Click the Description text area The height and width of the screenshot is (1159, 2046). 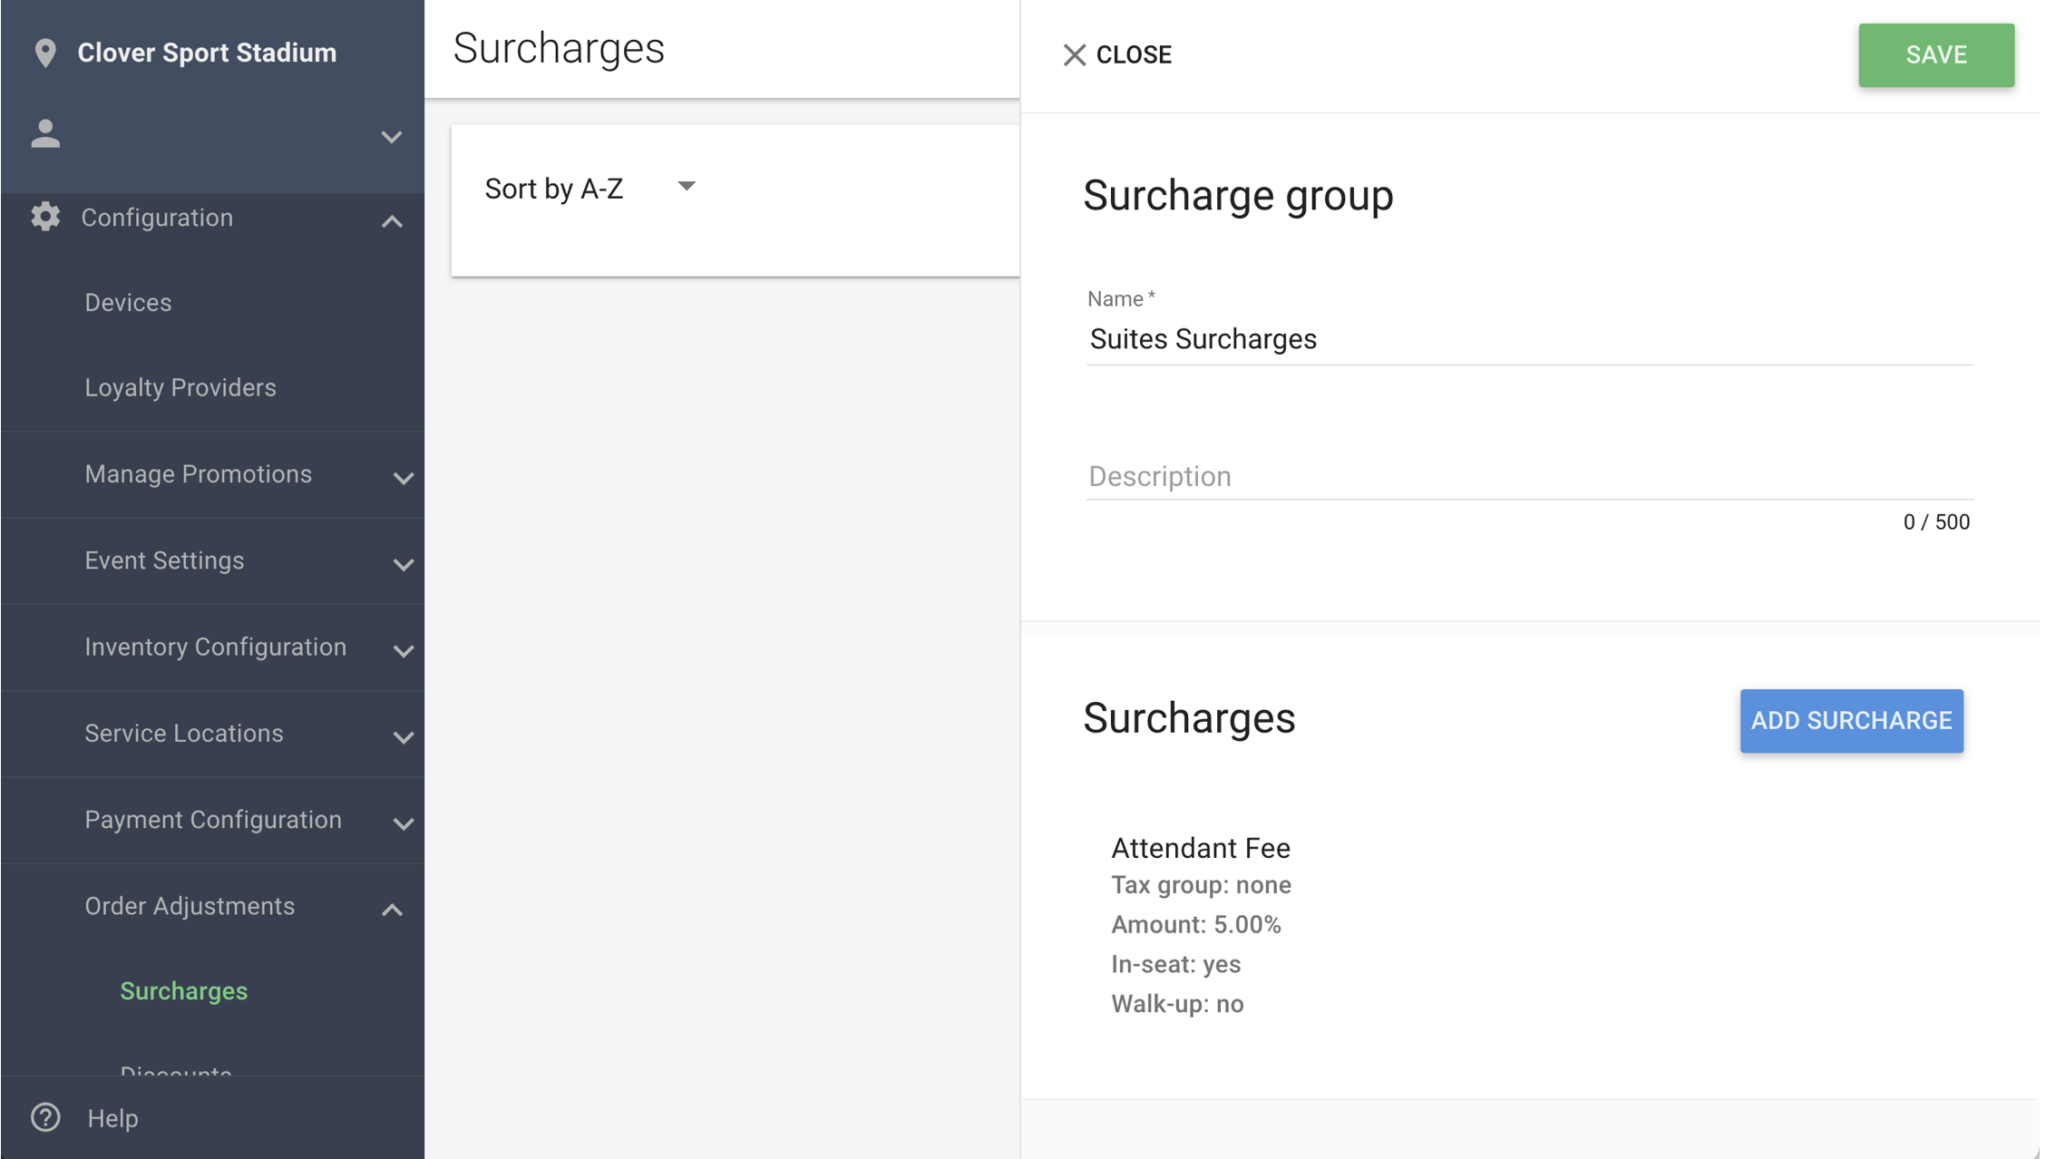(x=1530, y=476)
